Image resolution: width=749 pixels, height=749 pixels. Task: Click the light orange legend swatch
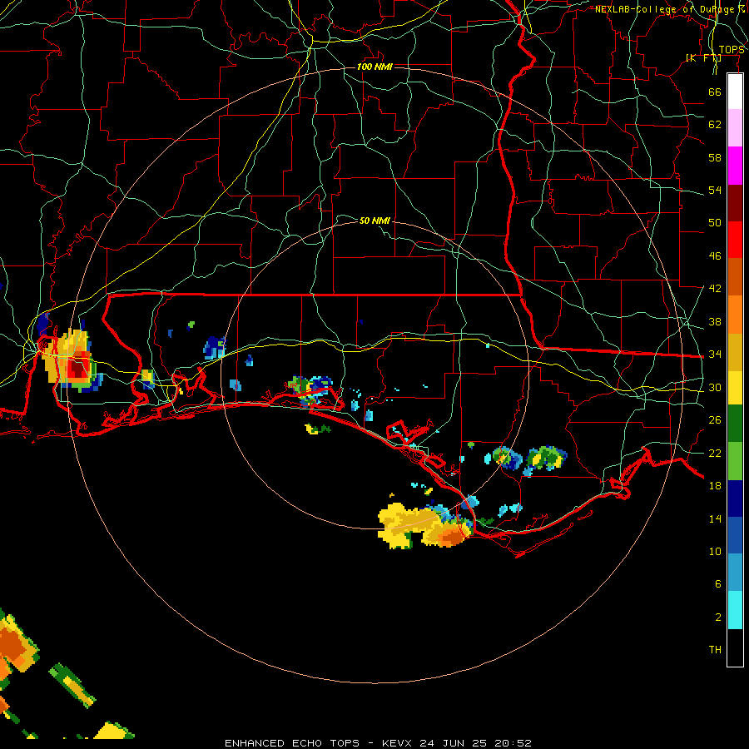[x=735, y=315]
